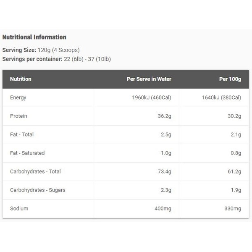Click the 400mg sodium per serve value
The height and width of the screenshot is (252, 252).
pos(163,209)
